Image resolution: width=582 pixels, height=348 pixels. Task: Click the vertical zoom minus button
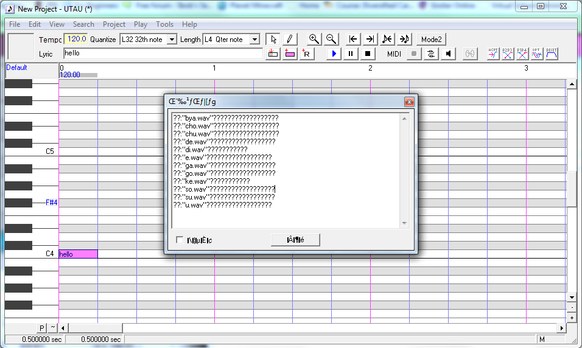click(x=572, y=308)
